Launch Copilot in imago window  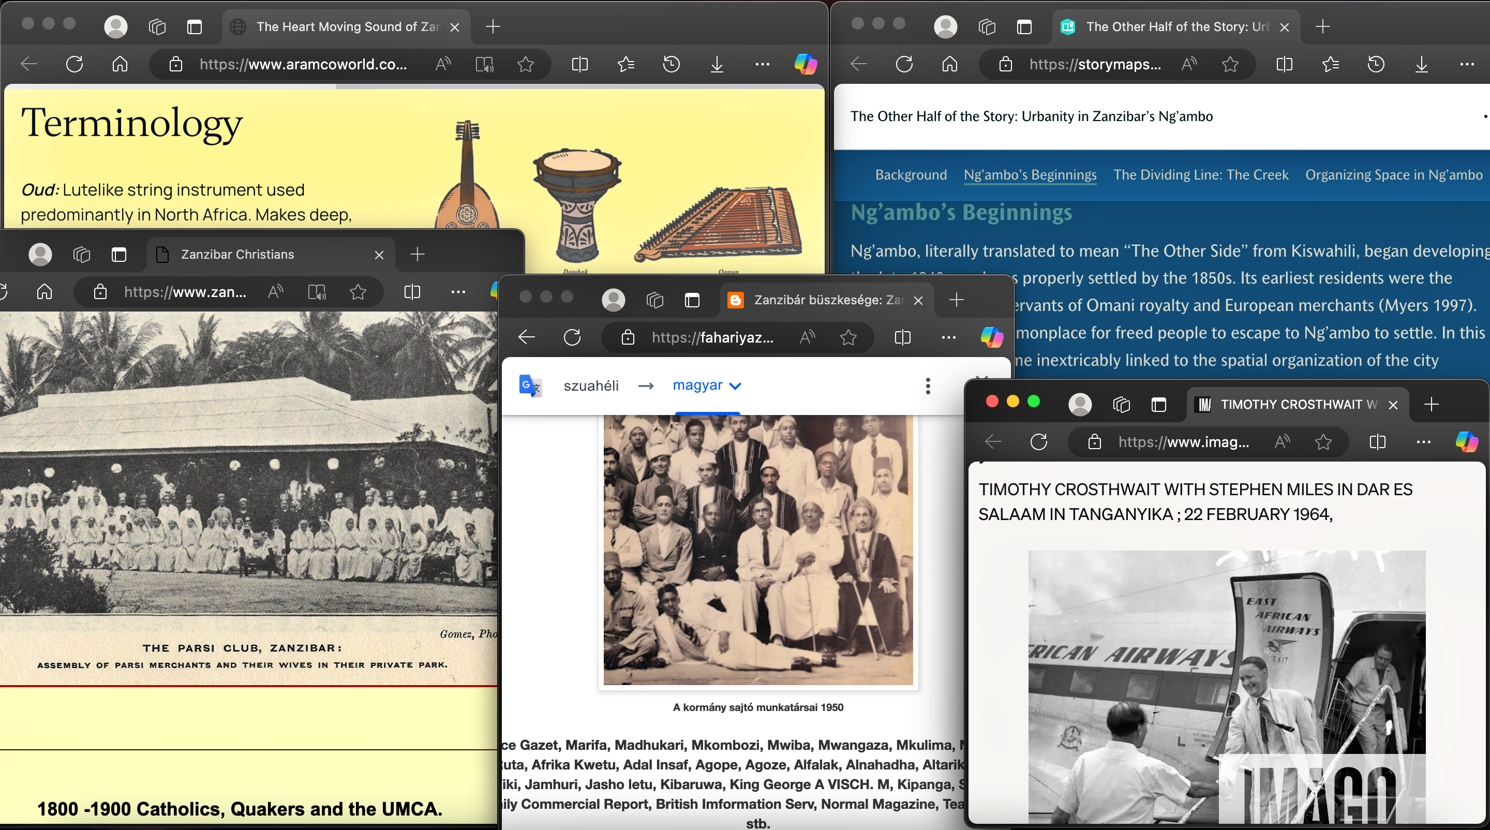pos(1466,442)
